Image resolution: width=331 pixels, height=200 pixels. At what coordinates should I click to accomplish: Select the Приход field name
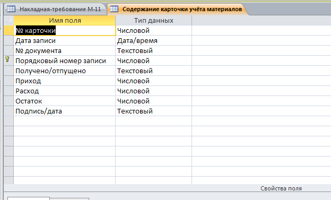[65, 81]
